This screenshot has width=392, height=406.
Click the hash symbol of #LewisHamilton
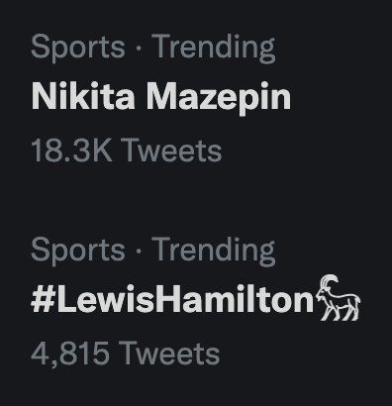43,300
